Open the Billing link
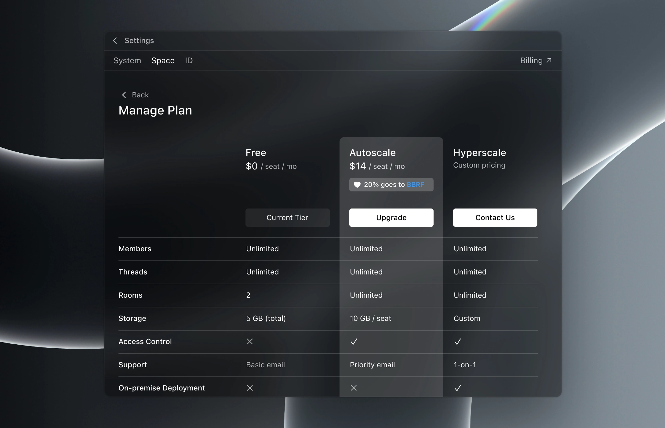The width and height of the screenshot is (665, 428). pyautogui.click(x=536, y=60)
